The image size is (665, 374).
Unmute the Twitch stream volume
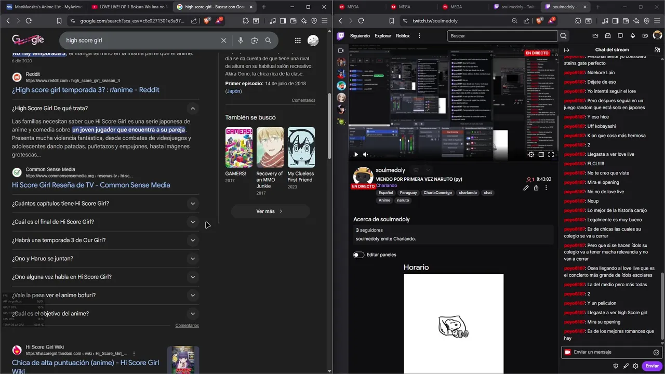tap(366, 154)
